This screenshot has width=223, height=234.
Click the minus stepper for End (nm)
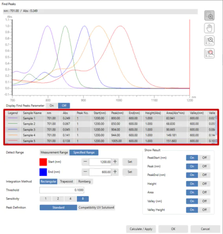coord(85,172)
